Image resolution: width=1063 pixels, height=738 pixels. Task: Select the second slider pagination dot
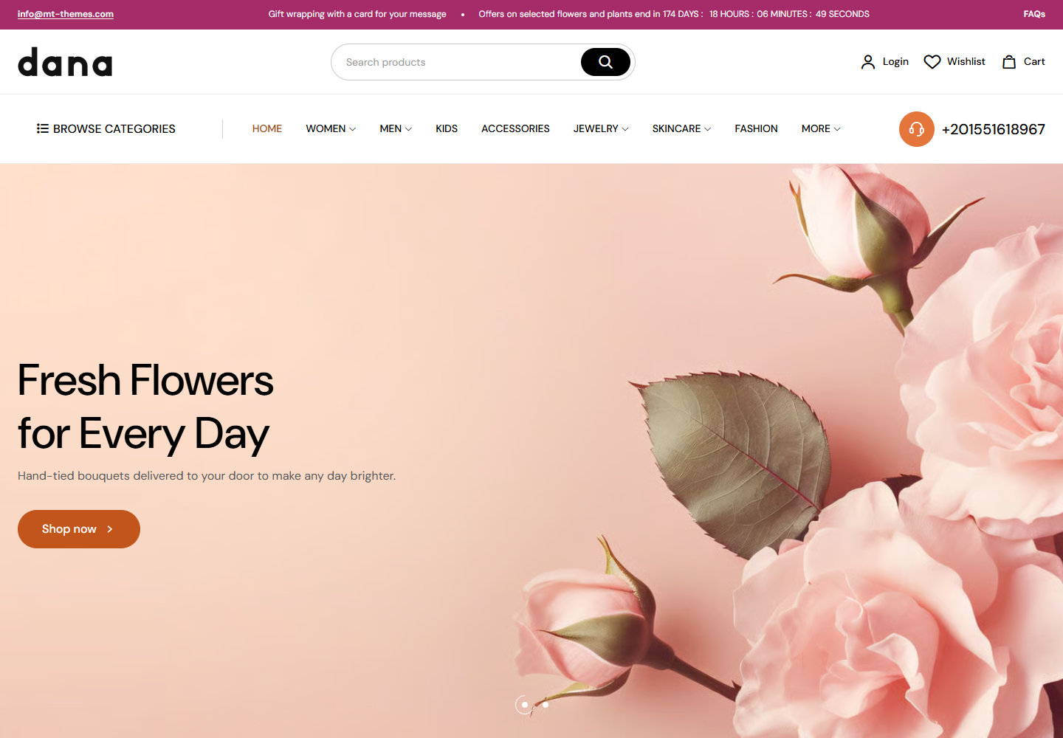point(546,705)
